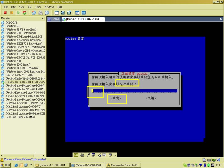Open the Snapshot Manager toolbar icon
Screen dimensions: 224x168
point(47,13)
